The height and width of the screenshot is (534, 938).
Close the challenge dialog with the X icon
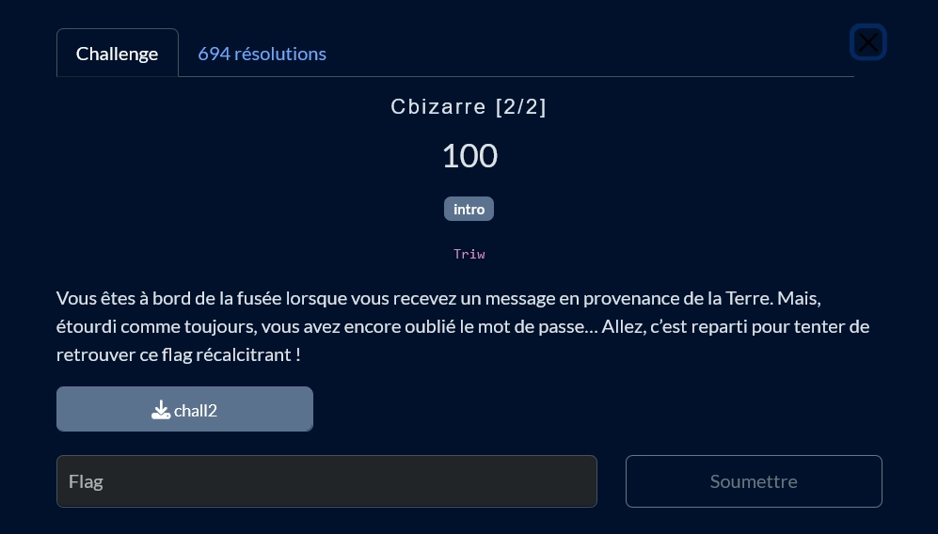click(867, 42)
